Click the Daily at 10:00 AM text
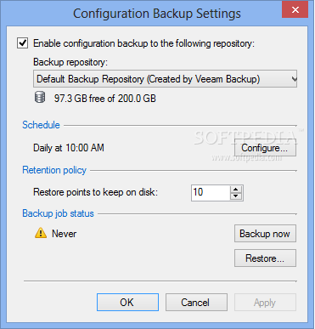315x329 pixels. click(x=69, y=148)
